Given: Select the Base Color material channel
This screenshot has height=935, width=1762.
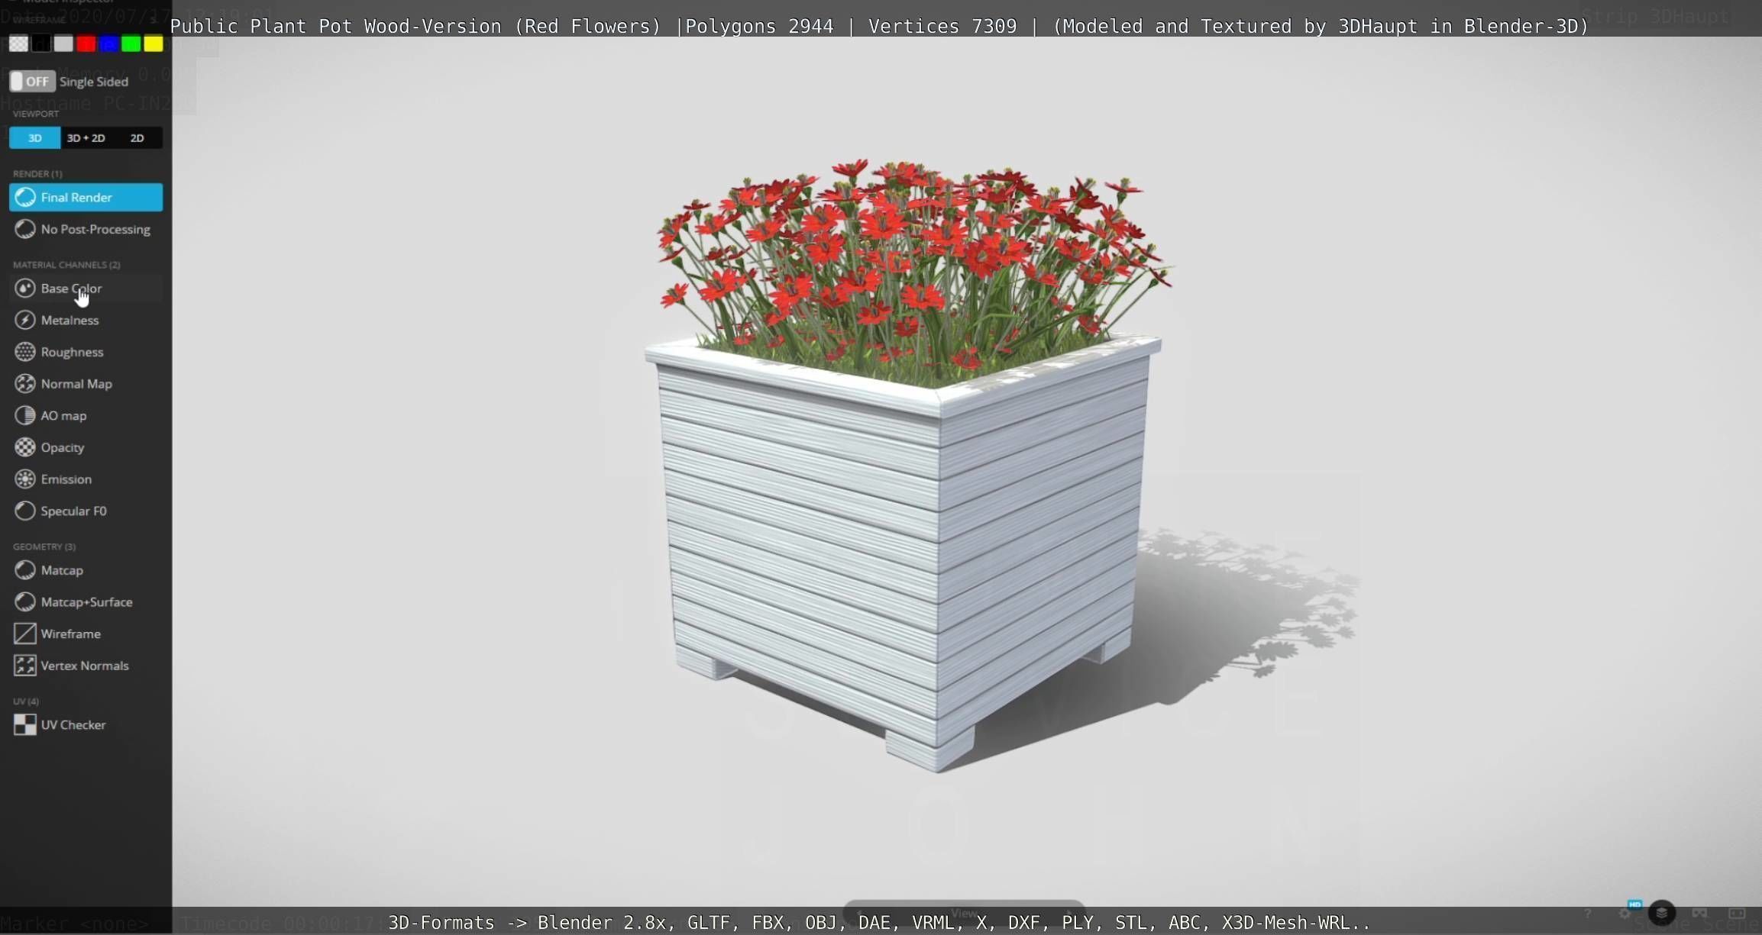Looking at the screenshot, I should pos(86,289).
